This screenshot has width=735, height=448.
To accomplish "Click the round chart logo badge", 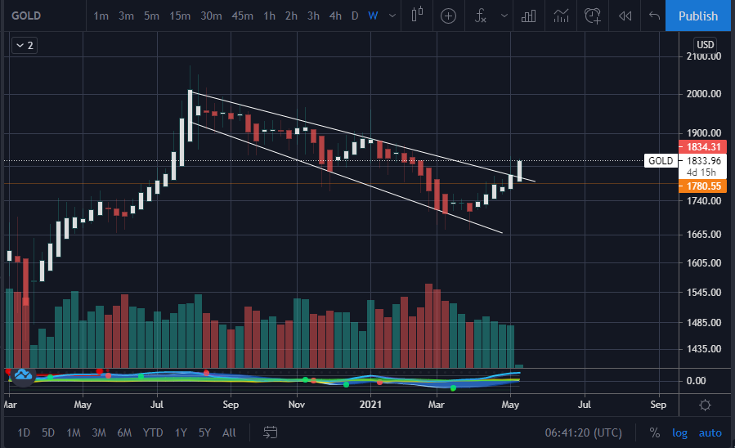I will (23, 374).
